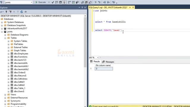Open the Connect dropdown in Object Explorer
190x107 pixels.
(x=2, y=12)
